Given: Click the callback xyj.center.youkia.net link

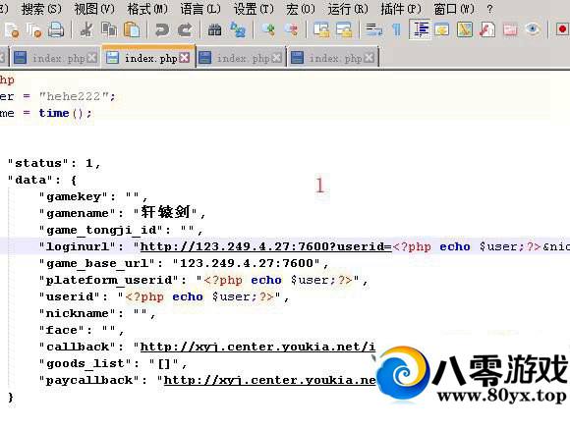Looking at the screenshot, I should coord(257,347).
